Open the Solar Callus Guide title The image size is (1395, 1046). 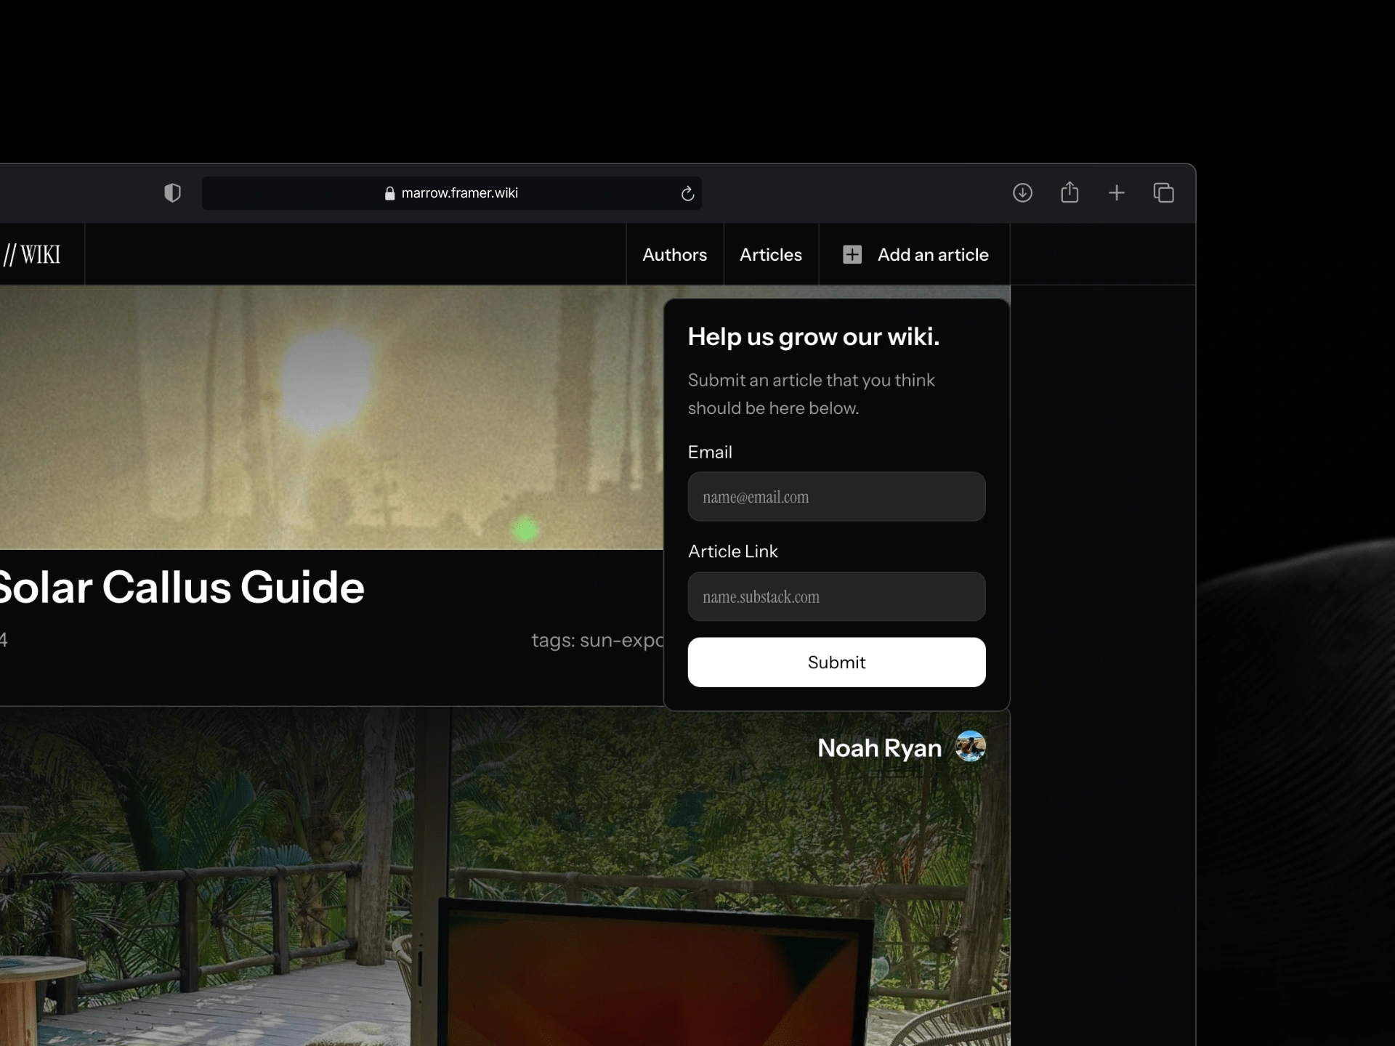pyautogui.click(x=182, y=587)
